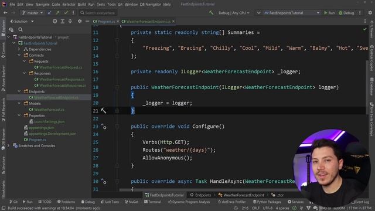
Task: Click the green inspection checkmark in editor
Action: click(364, 29)
